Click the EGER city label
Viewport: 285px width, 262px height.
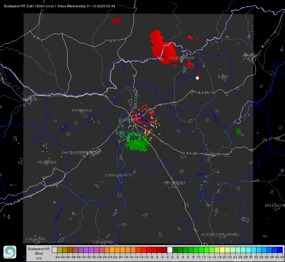click(223, 77)
